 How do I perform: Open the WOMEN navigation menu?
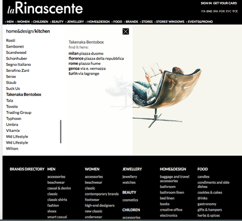pos(23,22)
